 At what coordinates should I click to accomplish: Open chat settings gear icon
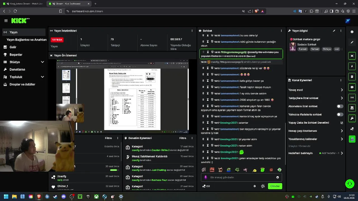coord(255,186)
